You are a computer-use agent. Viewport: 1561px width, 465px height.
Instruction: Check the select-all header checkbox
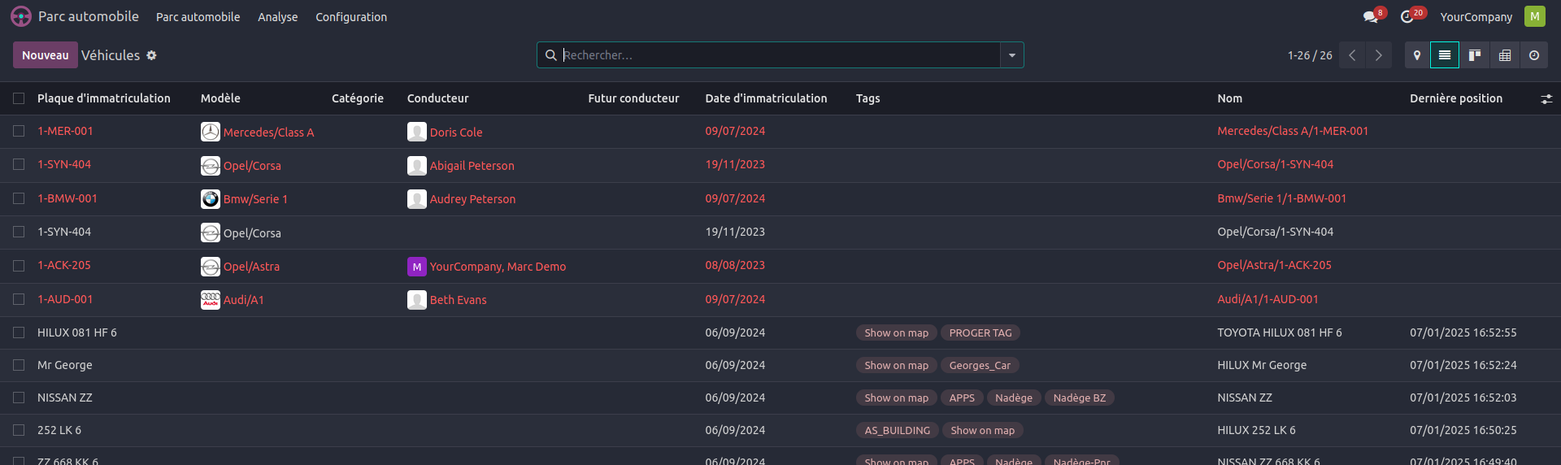pos(19,98)
